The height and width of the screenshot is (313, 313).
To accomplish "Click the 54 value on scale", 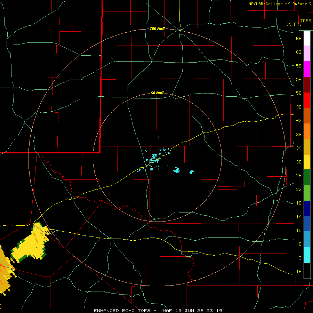I will [299, 79].
